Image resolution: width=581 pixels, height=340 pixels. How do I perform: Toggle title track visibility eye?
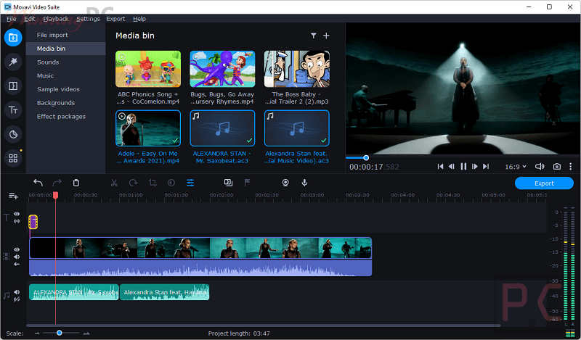tap(17, 214)
